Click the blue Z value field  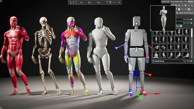98,2
